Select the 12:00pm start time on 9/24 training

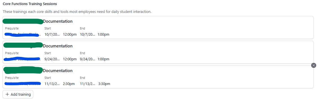70,59
